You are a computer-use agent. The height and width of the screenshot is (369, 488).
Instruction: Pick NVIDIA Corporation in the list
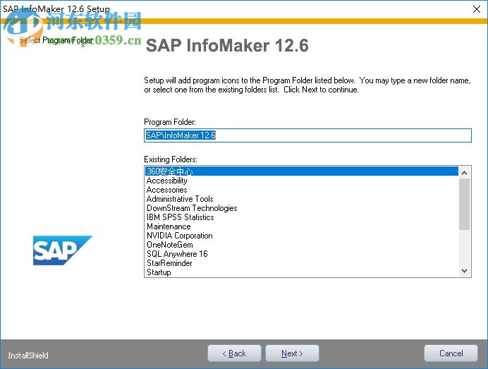(x=302, y=236)
